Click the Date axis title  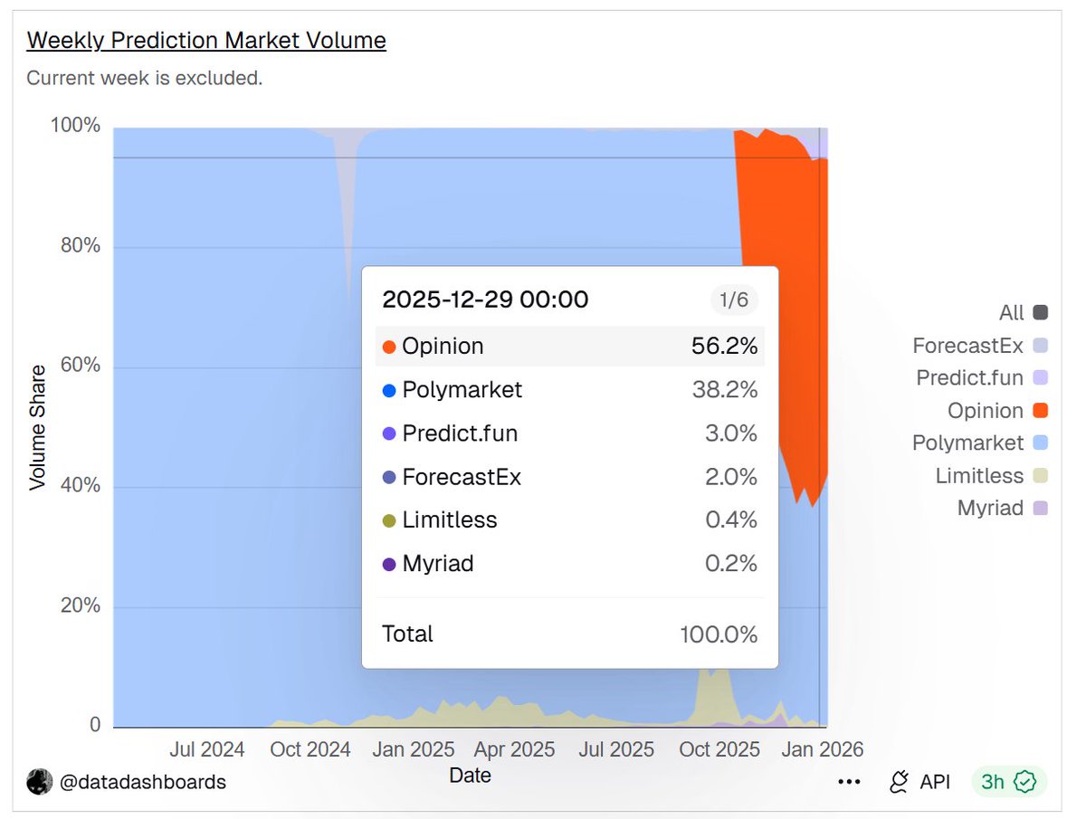click(471, 776)
